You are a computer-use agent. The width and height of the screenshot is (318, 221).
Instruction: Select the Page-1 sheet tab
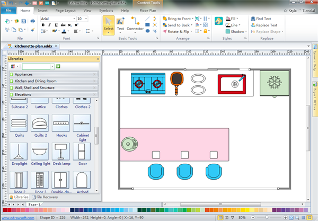(x=34, y=205)
